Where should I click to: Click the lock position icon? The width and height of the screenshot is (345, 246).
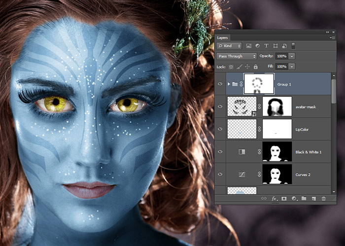[247, 66]
